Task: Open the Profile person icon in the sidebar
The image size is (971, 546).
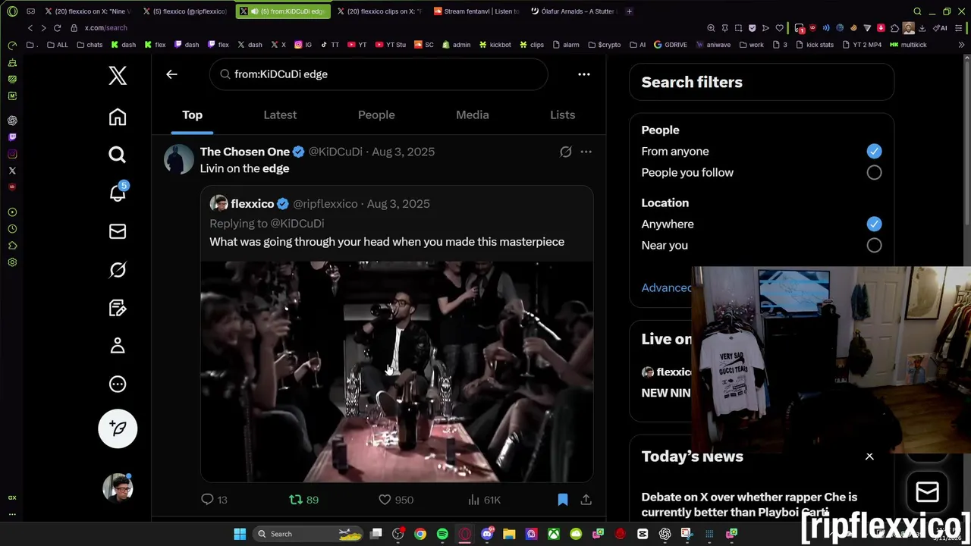Action: coord(118,346)
